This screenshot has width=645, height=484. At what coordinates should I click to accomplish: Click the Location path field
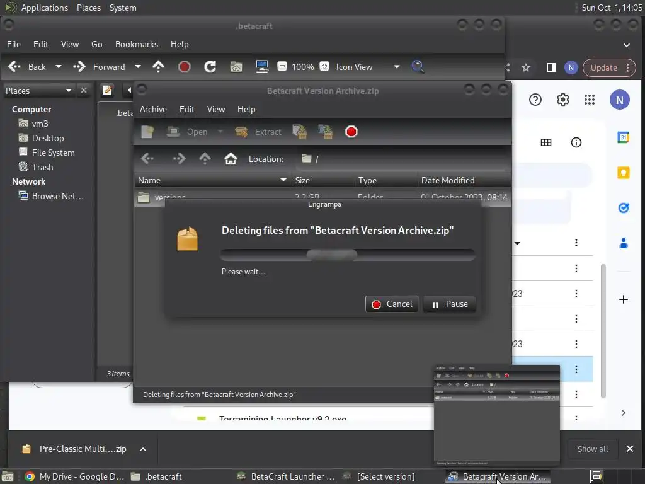point(401,159)
